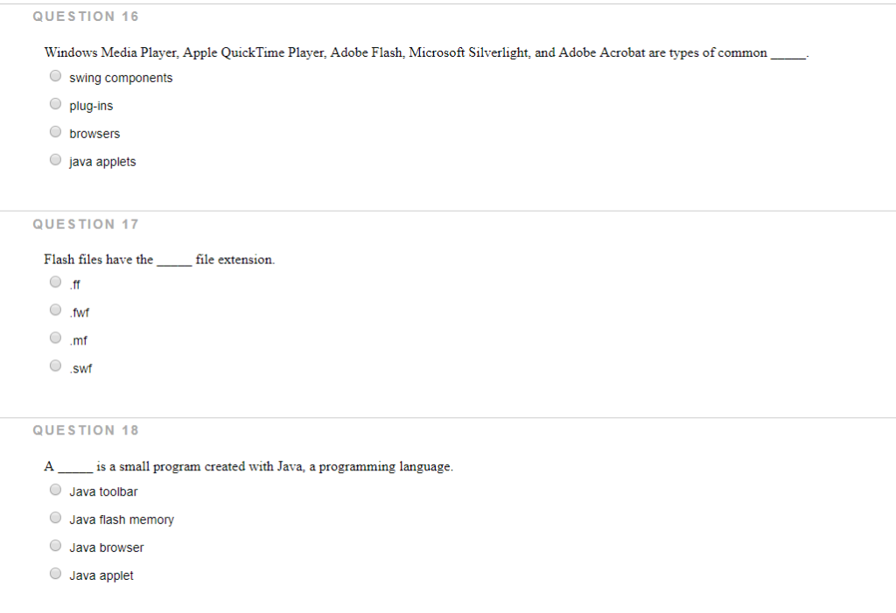Select the 'Java browser' option
This screenshot has width=896, height=613.
click(55, 545)
